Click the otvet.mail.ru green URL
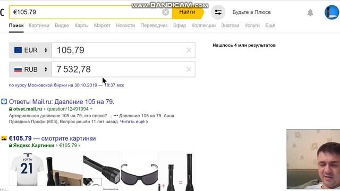The width and height of the screenshot is (340, 191). [28, 109]
